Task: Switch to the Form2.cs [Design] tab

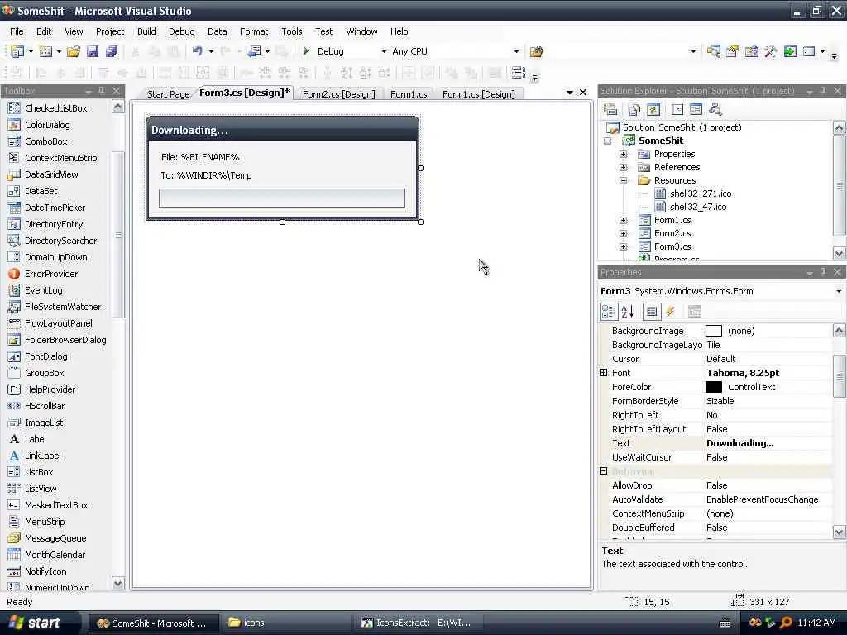Action: pos(338,94)
